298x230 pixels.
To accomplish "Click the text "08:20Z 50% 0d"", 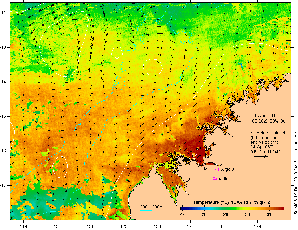I will pyautogui.click(x=269, y=121).
